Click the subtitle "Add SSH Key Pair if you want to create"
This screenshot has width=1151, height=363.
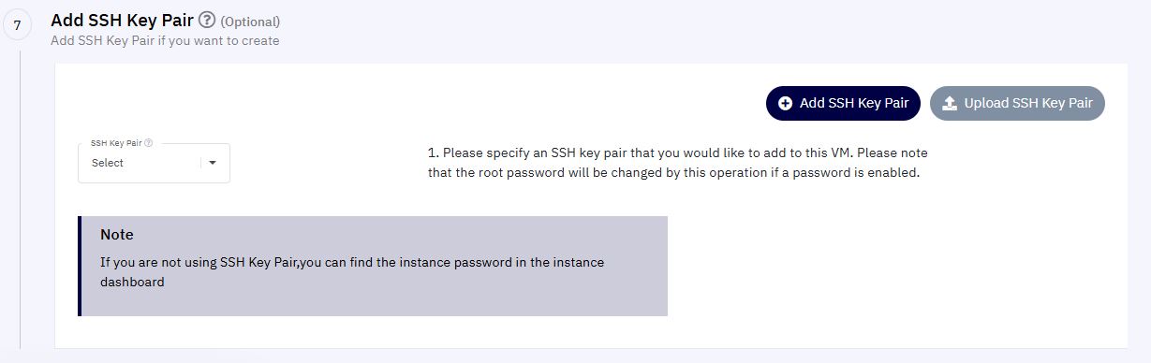click(165, 40)
